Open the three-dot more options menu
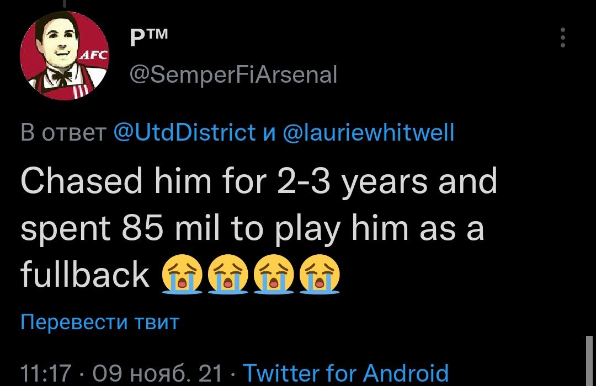Viewport: 596px width, 386px height. coord(562,38)
